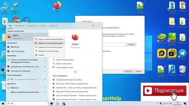Image resolution: width=189 pixels, height=106 pixels.
Task: Open the Chrome shortcut on the desktop
Action: 16,20
